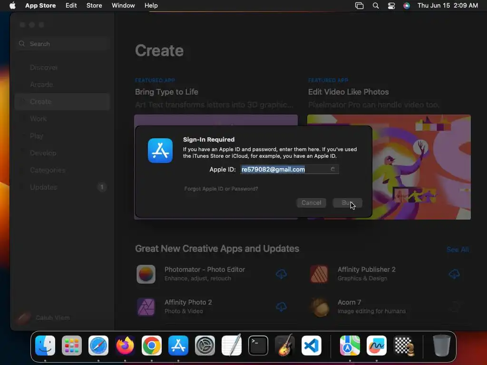Click the Apple ID email field
The width and height of the screenshot is (487, 365).
click(x=290, y=169)
